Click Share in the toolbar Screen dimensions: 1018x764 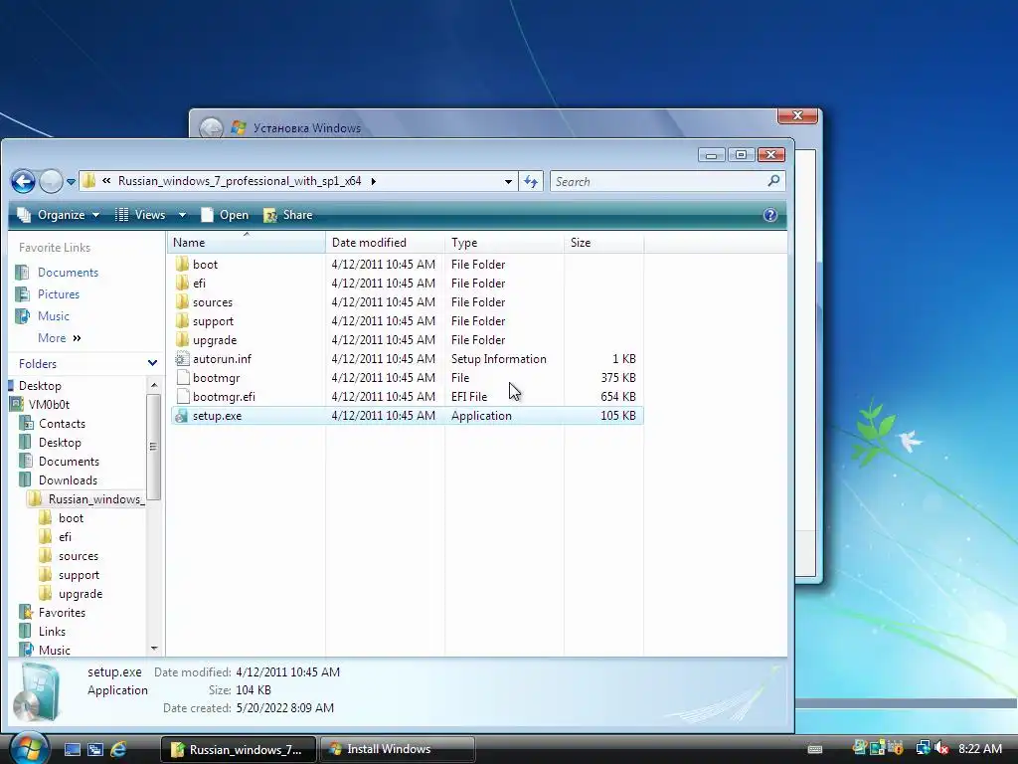click(x=288, y=215)
